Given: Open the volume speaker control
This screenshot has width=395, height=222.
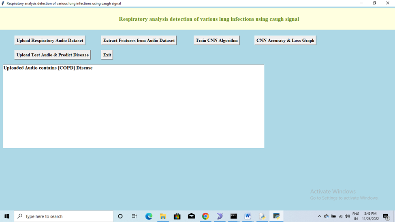Looking at the screenshot, I should tap(347, 216).
